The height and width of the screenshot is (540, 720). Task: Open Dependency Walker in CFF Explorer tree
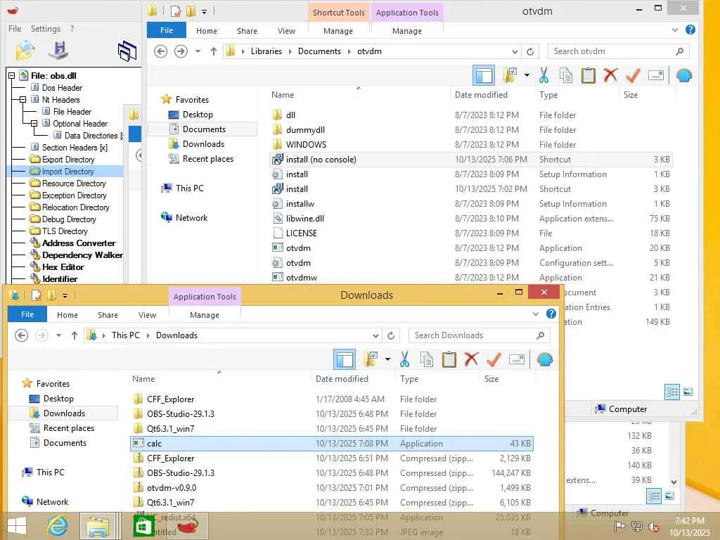tap(82, 255)
